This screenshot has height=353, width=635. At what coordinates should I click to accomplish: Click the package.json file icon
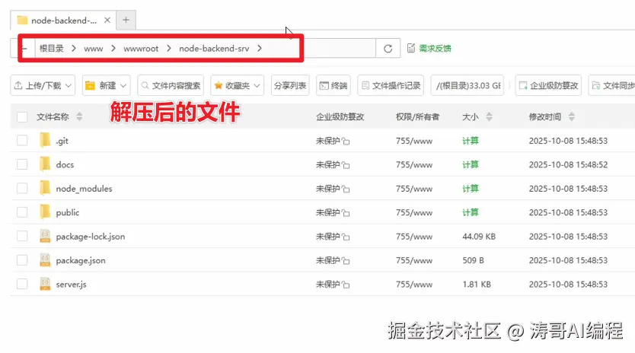[45, 260]
